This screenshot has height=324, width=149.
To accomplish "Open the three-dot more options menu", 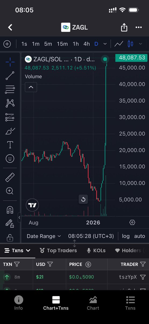I will tap(139, 27).
